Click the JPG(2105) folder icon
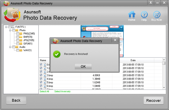 [21, 40]
